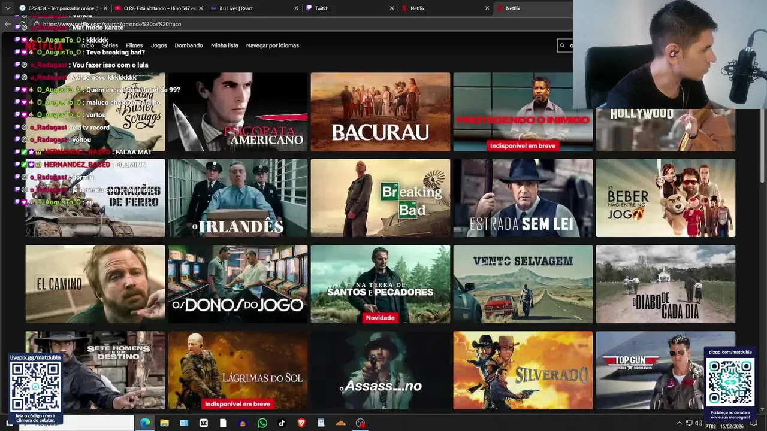This screenshot has width=767, height=431.
Task: Open the Corações de Ferro thumbnail
Action: (x=95, y=198)
